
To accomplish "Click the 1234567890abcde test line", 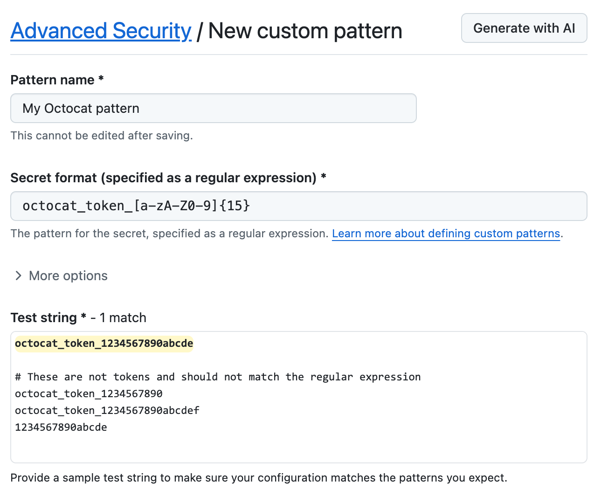I will click(61, 427).
